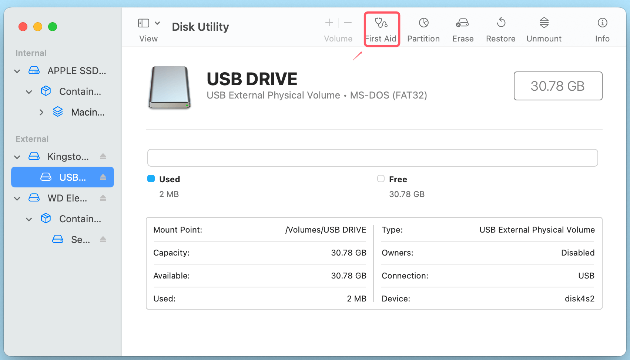This screenshot has width=630, height=360.
Task: Open the View dropdown chevron
Action: click(157, 23)
